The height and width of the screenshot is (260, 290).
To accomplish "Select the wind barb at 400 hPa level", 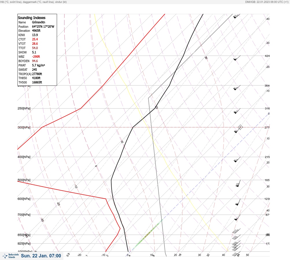I will [237, 159].
